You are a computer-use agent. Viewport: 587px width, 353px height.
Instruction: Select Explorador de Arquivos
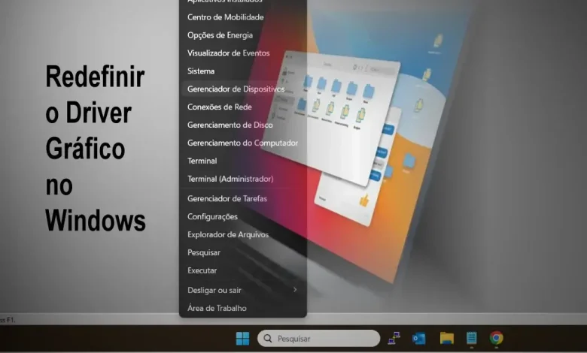coord(243,234)
